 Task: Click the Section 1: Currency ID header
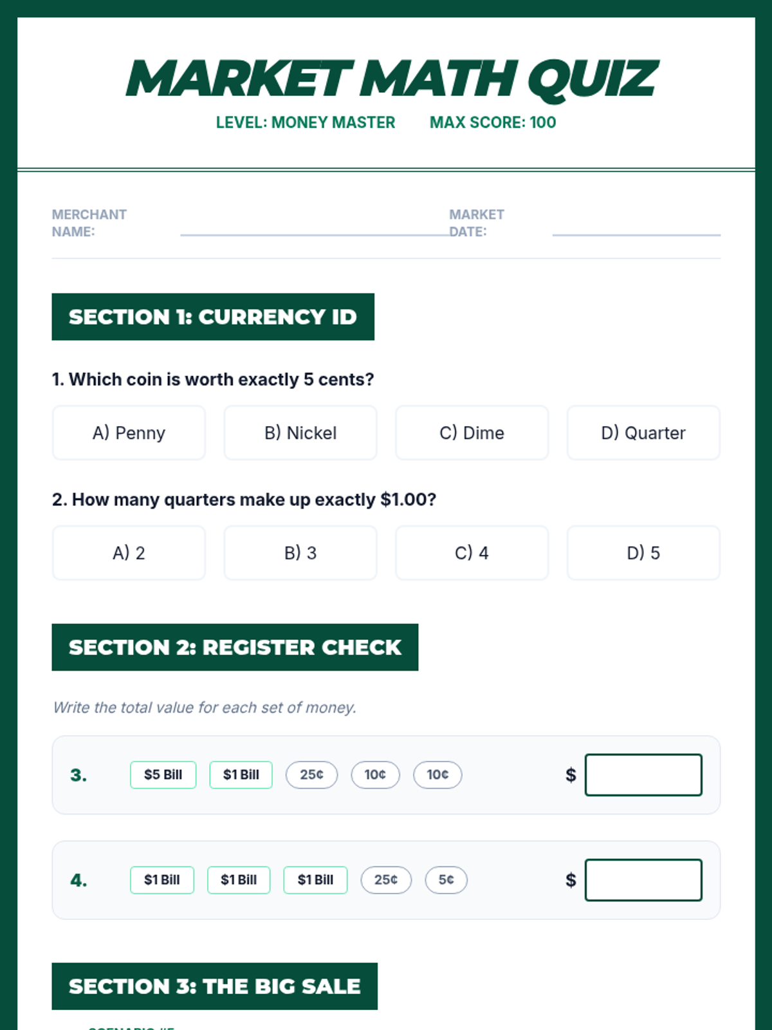tap(213, 317)
